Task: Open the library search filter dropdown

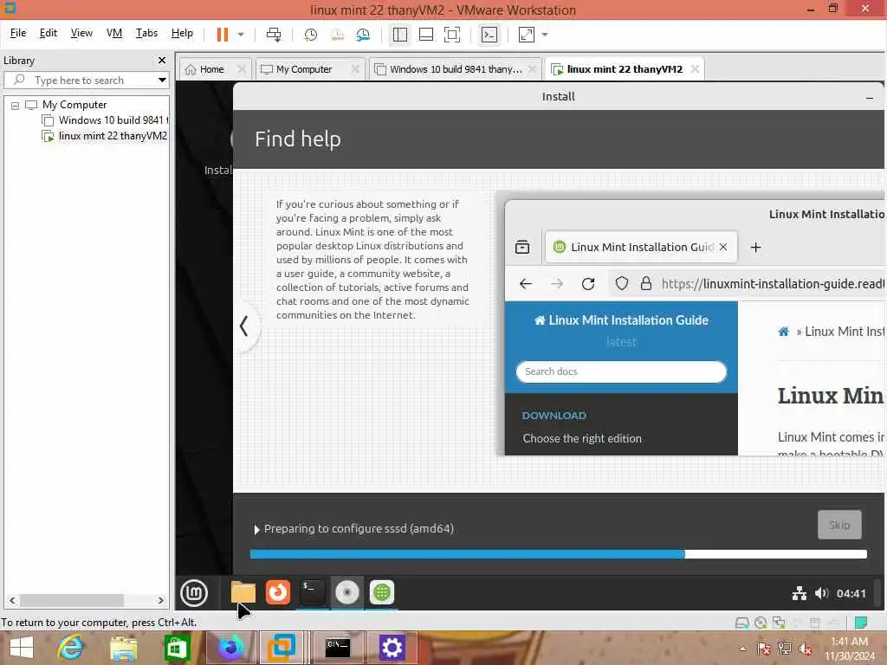Action: pyautogui.click(x=162, y=80)
